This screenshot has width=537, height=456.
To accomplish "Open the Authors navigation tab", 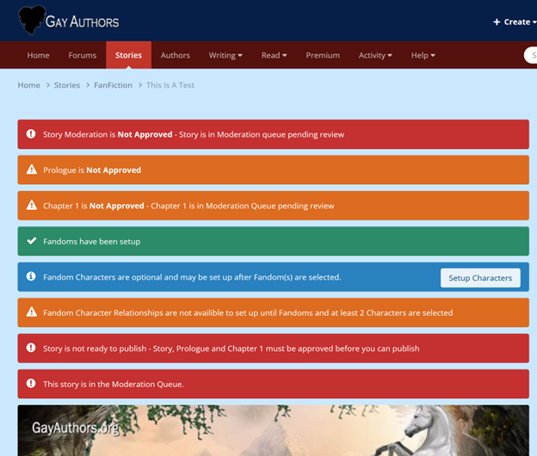I will click(176, 55).
